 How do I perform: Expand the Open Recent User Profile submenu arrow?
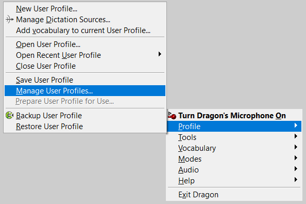160,54
